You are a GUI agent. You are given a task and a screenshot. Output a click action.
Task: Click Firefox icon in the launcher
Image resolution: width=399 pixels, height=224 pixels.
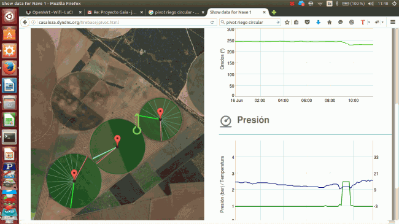click(9, 68)
